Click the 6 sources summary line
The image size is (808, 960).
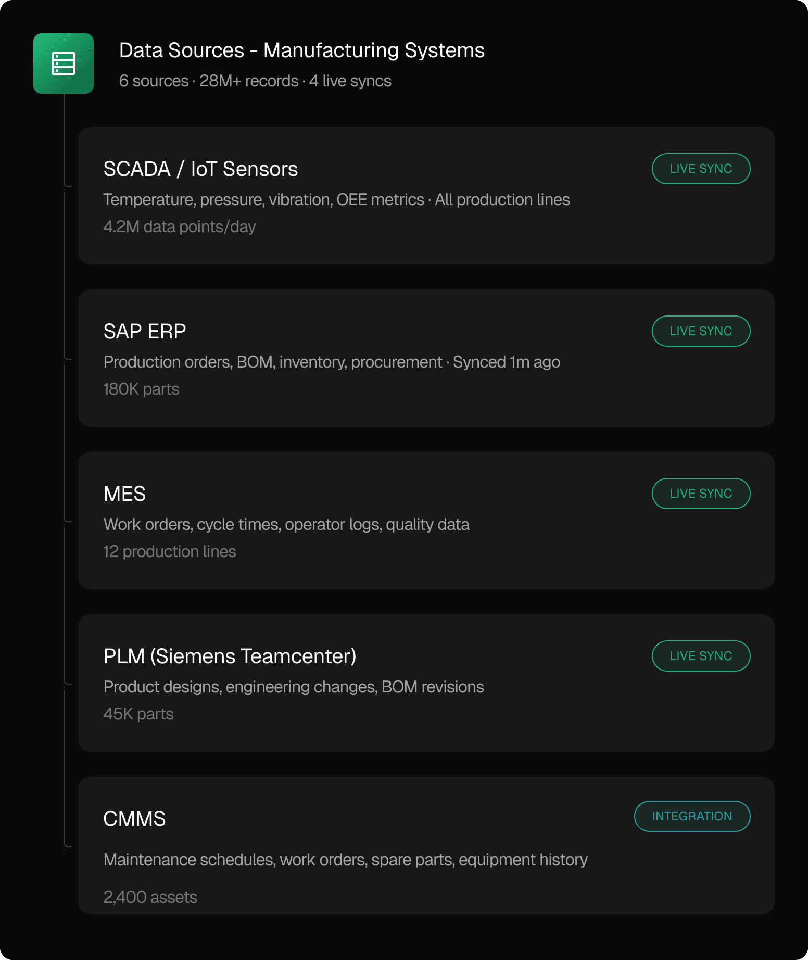coord(255,81)
